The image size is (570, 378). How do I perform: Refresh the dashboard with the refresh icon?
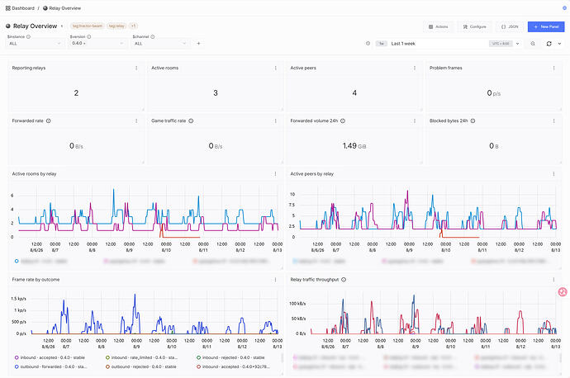click(549, 44)
